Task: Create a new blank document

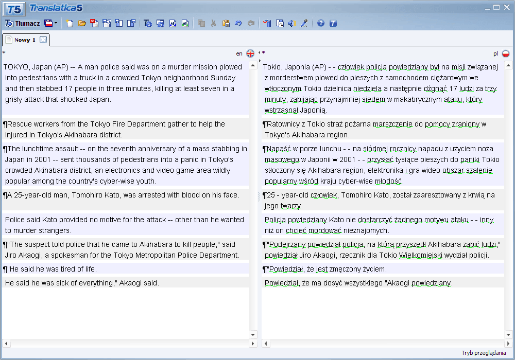Action: [x=70, y=24]
